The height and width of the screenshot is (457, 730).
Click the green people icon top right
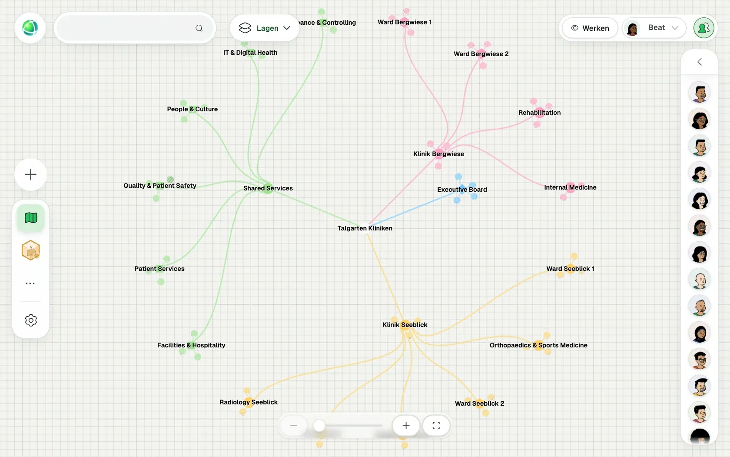click(704, 28)
